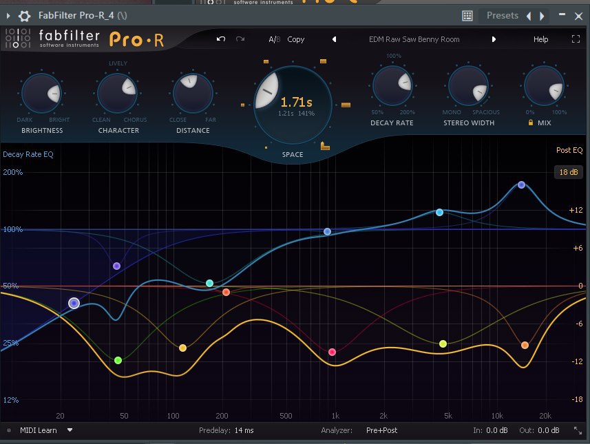Load previous FabFilter preset
Screen dimensions: 590x444
click(x=334, y=39)
